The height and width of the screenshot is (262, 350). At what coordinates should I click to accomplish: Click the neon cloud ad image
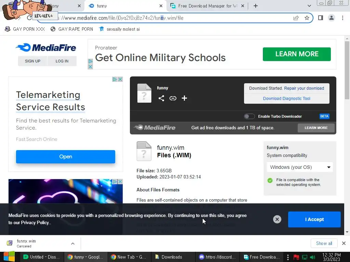66,191
